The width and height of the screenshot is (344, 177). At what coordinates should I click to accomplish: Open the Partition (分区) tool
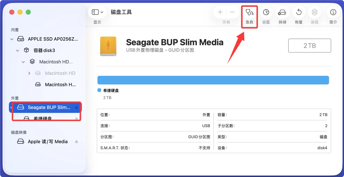(266, 12)
